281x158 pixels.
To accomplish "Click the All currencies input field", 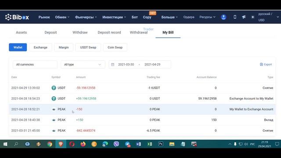I will point(35,65).
